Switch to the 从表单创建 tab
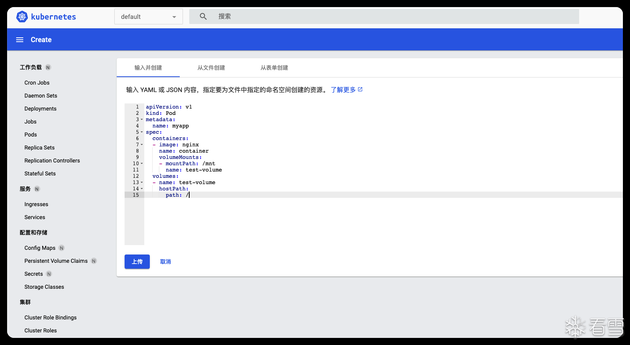 coord(274,68)
